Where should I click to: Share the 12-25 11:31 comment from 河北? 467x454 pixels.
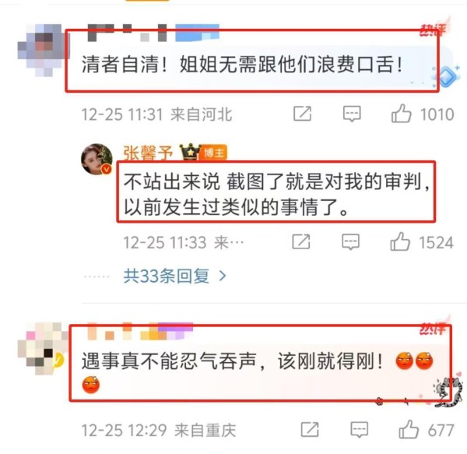[302, 114]
